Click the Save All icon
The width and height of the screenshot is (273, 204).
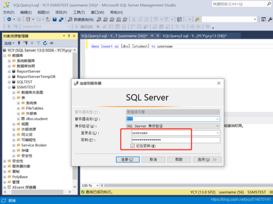click(61, 20)
